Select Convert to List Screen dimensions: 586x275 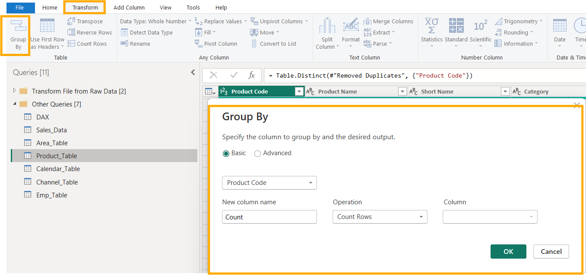coord(273,44)
